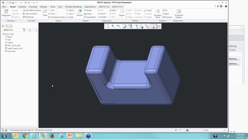Click the Boundary Blend tool
Viewport: 248px width, 139px height.
(158, 14)
